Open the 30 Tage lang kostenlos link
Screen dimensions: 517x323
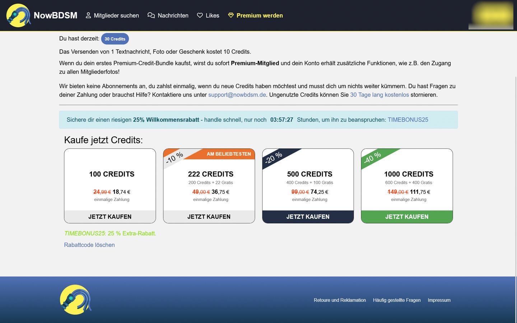click(x=379, y=95)
